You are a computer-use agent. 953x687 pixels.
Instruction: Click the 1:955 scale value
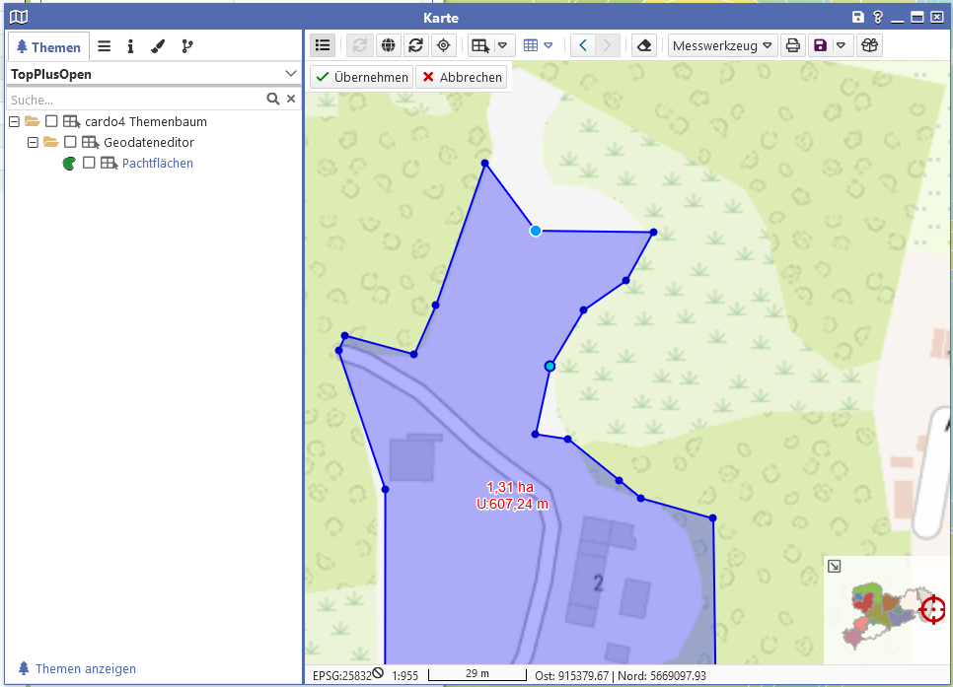(x=404, y=675)
